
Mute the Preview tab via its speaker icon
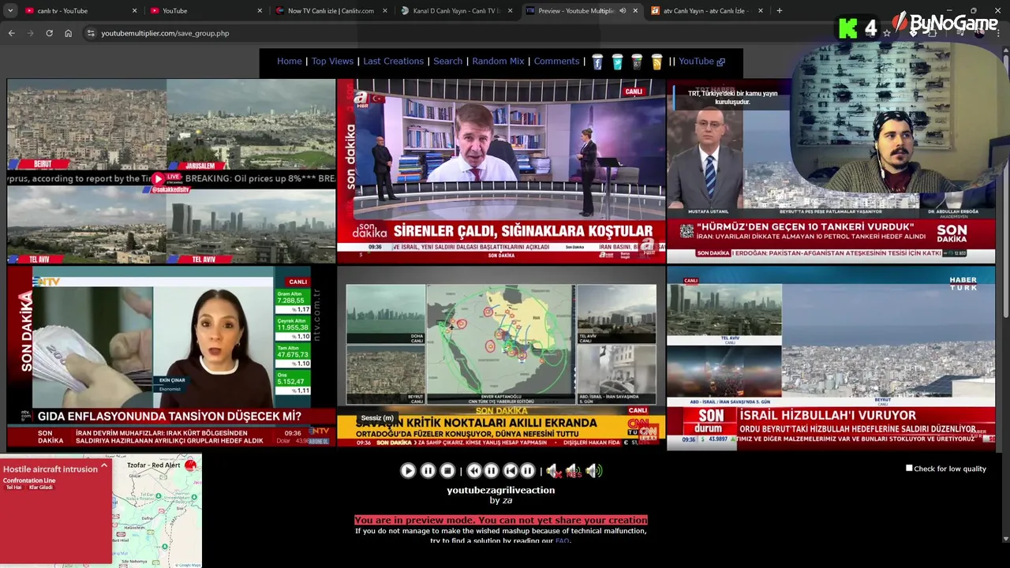click(622, 10)
